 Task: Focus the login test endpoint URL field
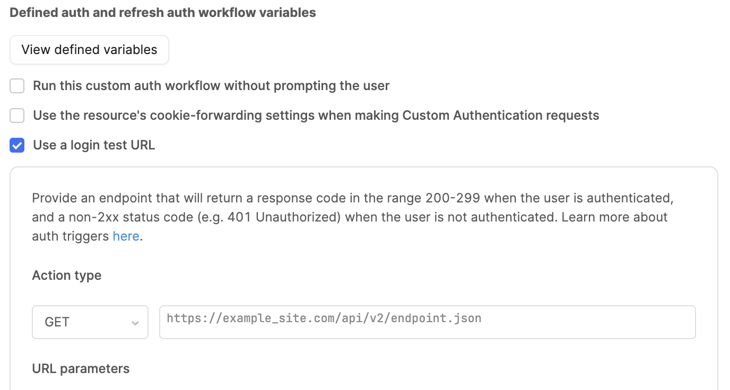pyautogui.click(x=428, y=322)
